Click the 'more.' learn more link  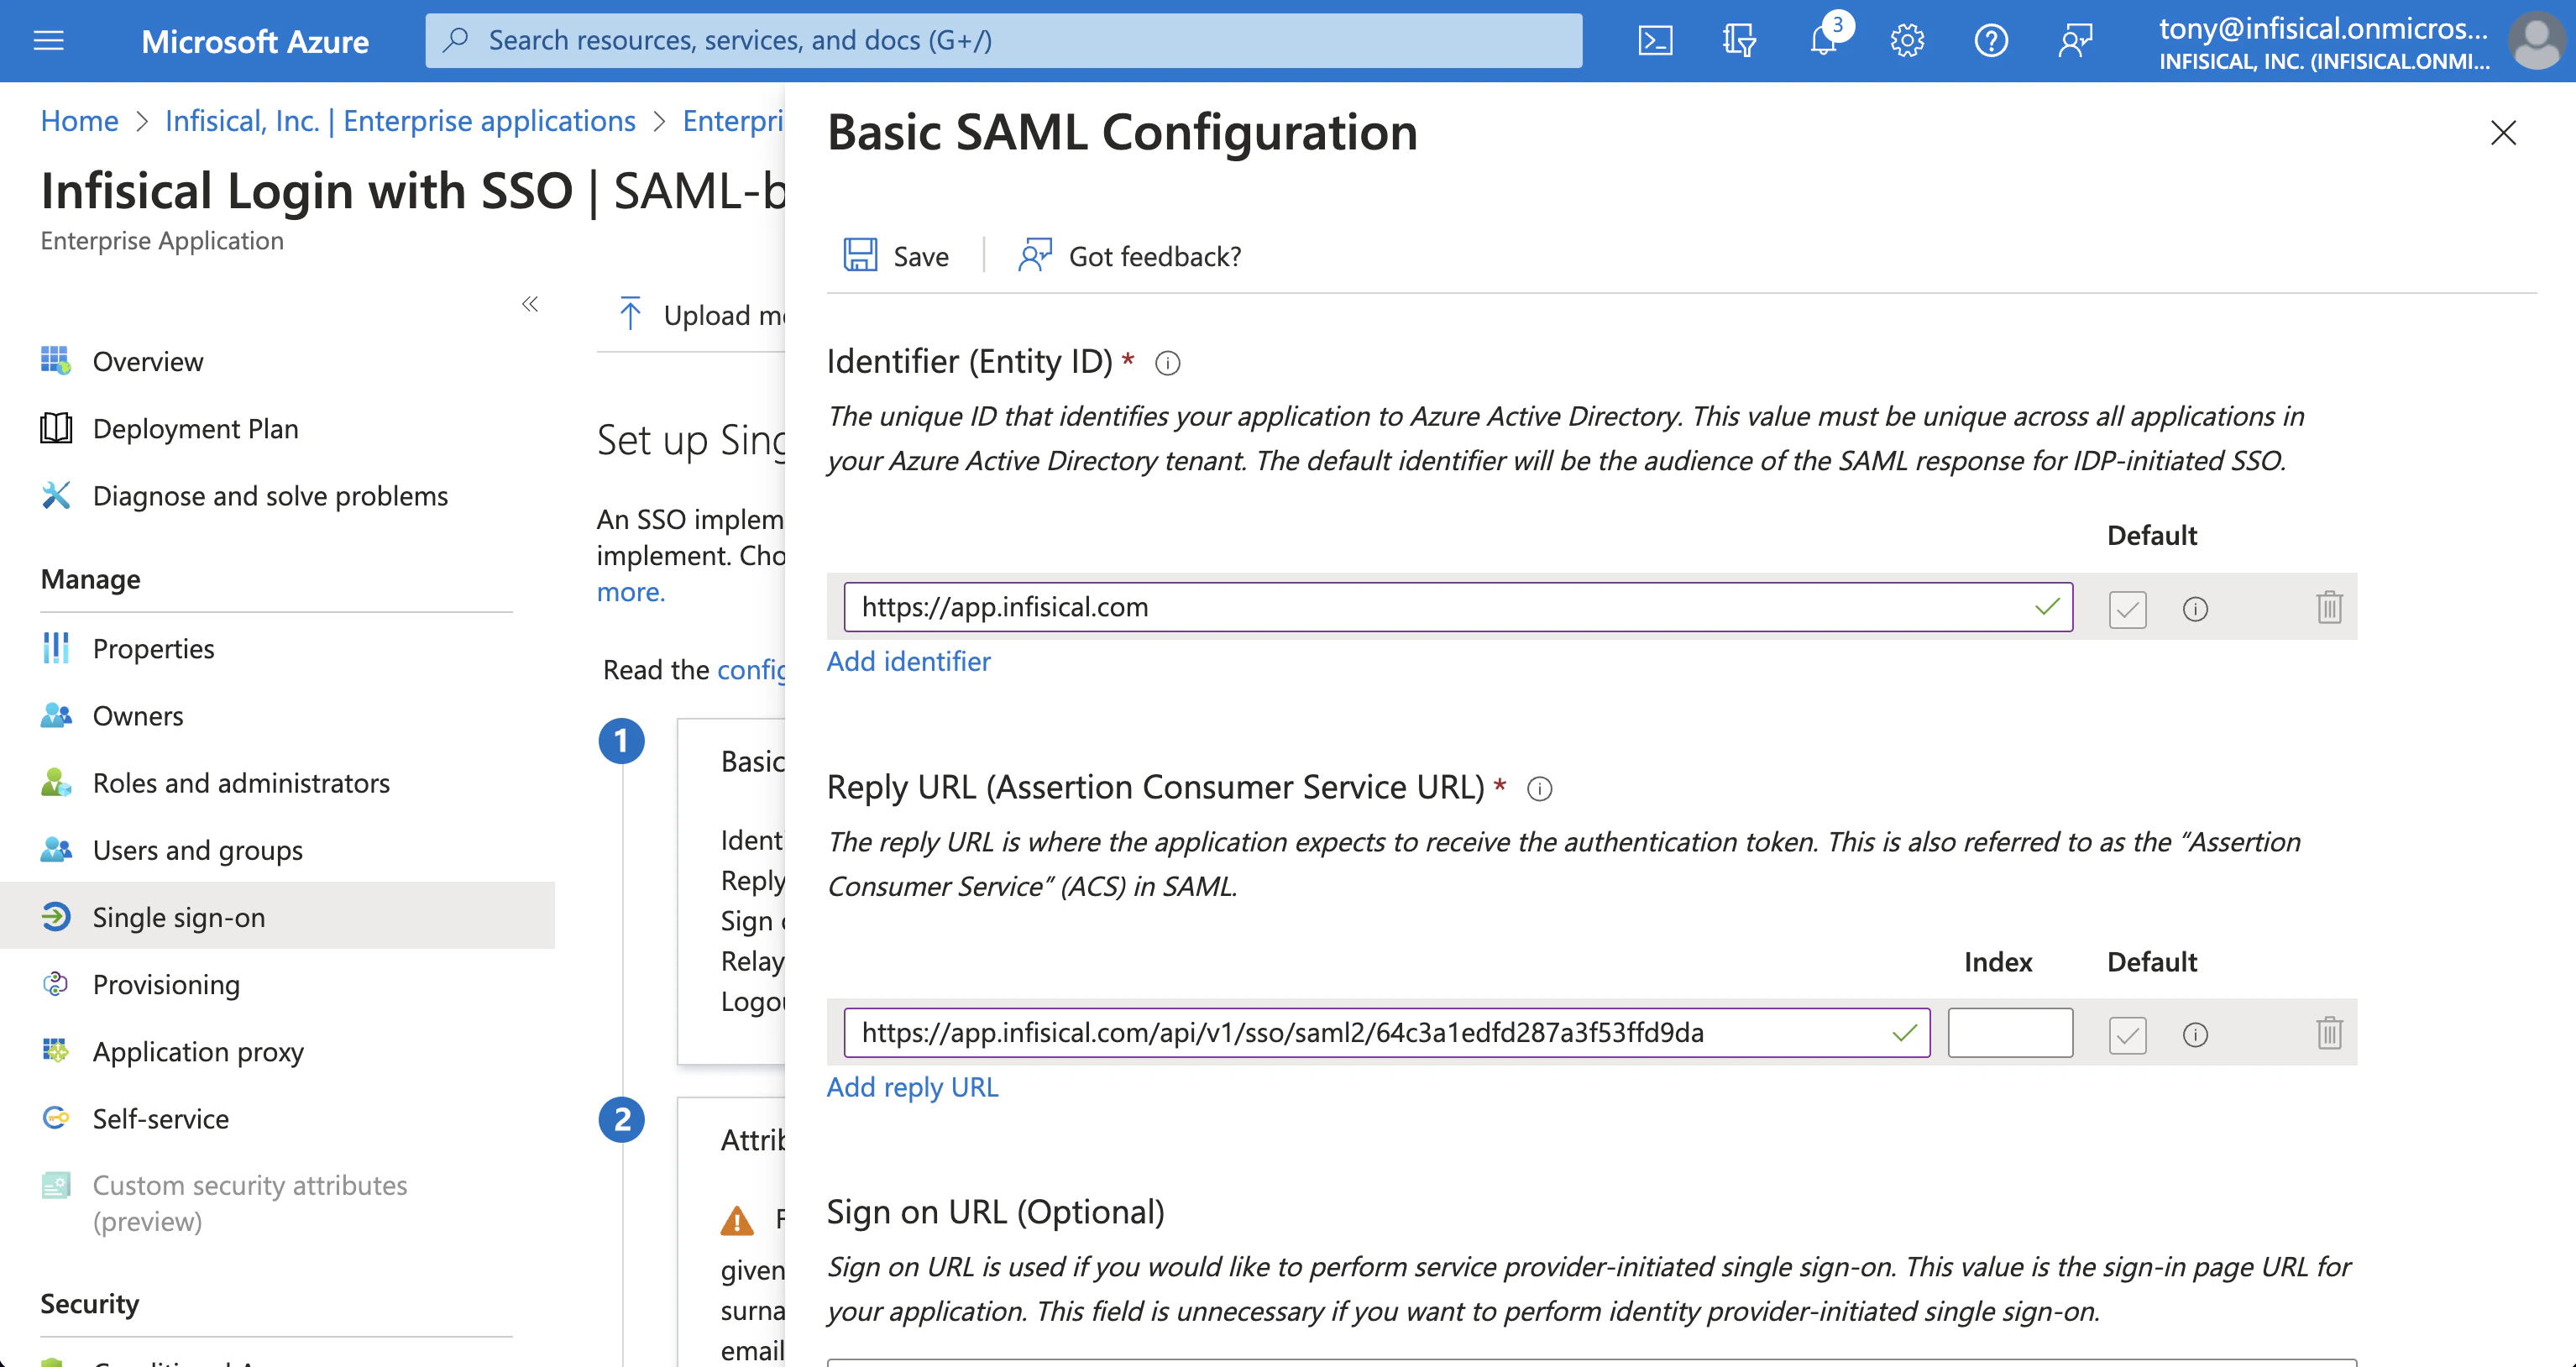click(631, 592)
